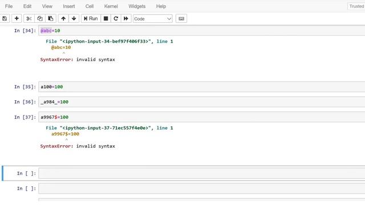Screen dimensions: 365x205
Task: Click into cell 34 containing @abc=10
Action: pos(201,30)
